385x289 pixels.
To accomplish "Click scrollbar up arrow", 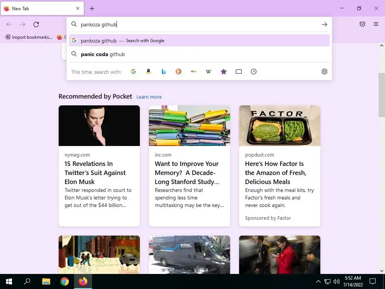I will coord(382,46).
